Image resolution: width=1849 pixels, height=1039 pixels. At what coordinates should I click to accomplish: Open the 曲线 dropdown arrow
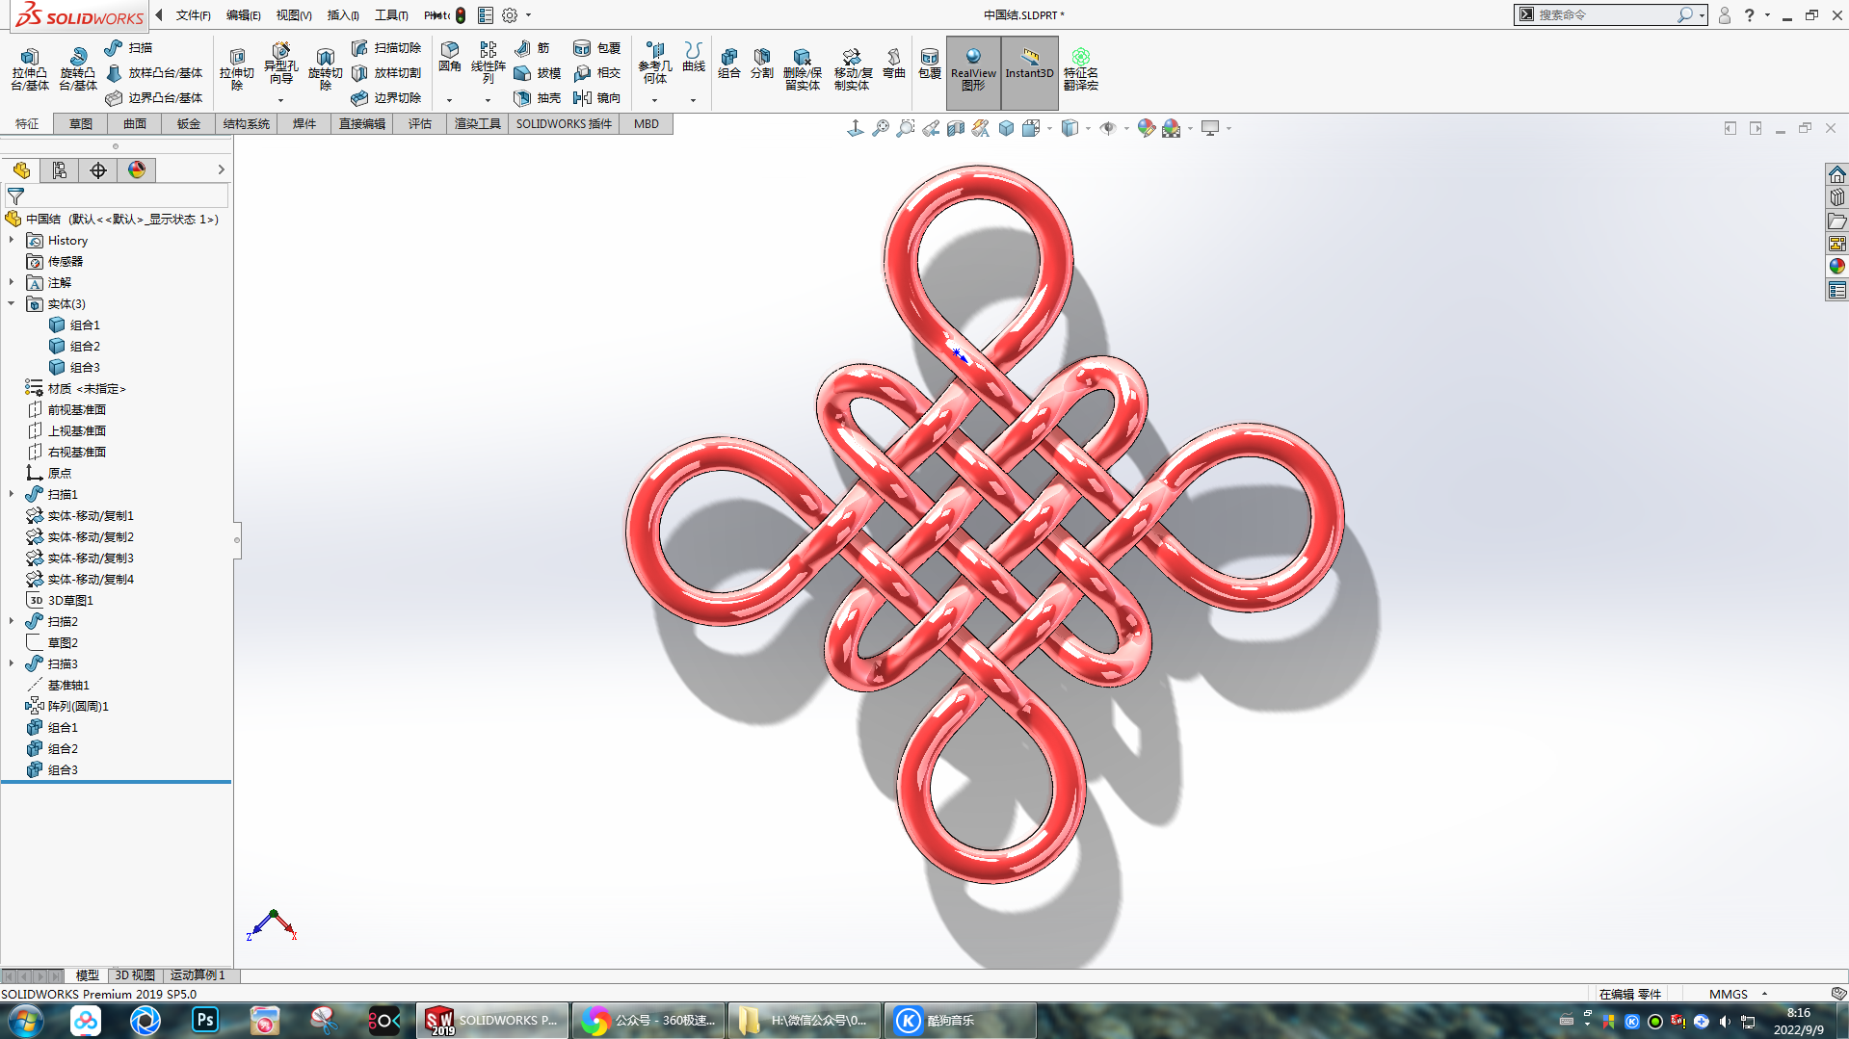point(694,100)
